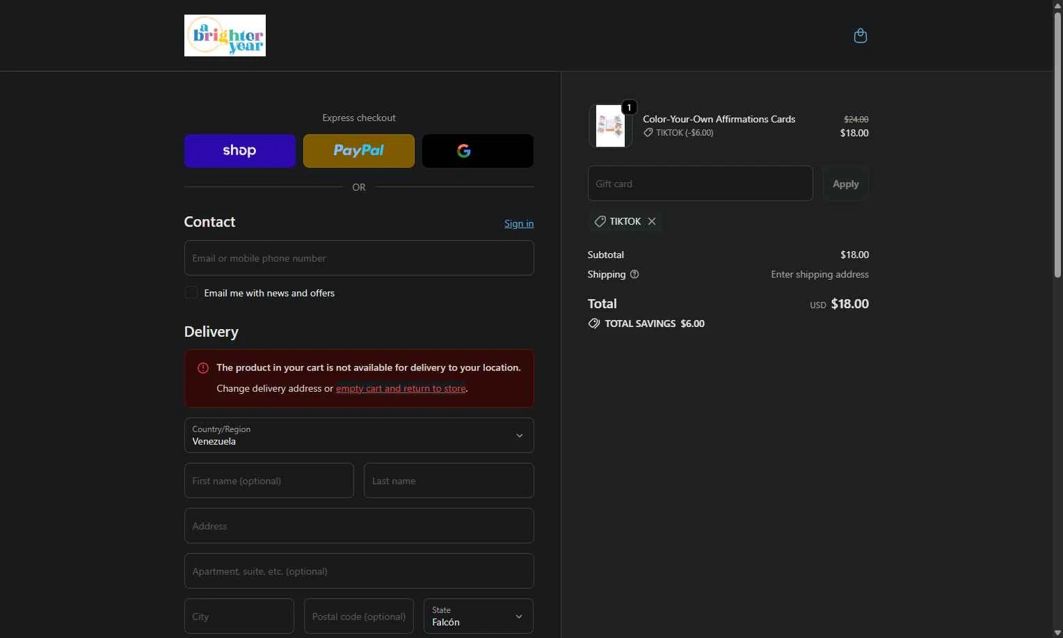The width and height of the screenshot is (1063, 638).
Task: Click Color-Your-Own Affirmations Cards product name
Action: coord(719,119)
